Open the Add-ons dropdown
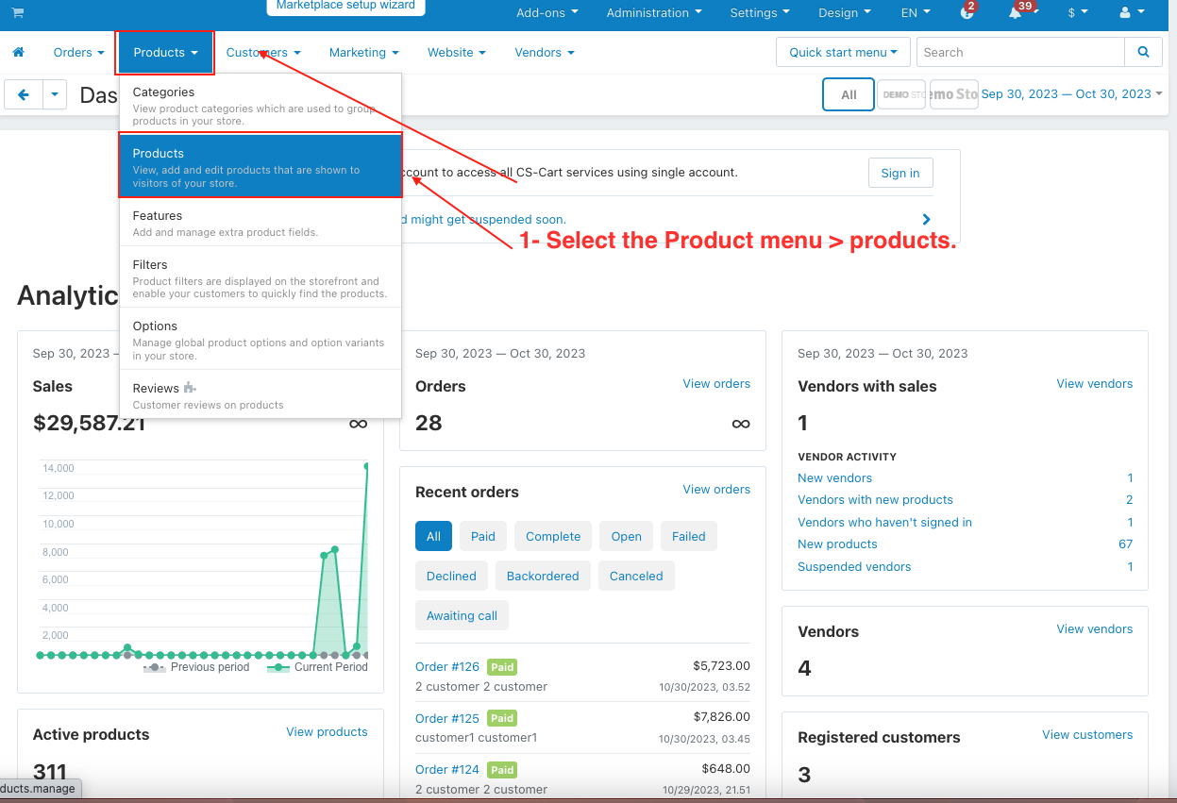Screen dimensions: 1177x803 click(547, 13)
